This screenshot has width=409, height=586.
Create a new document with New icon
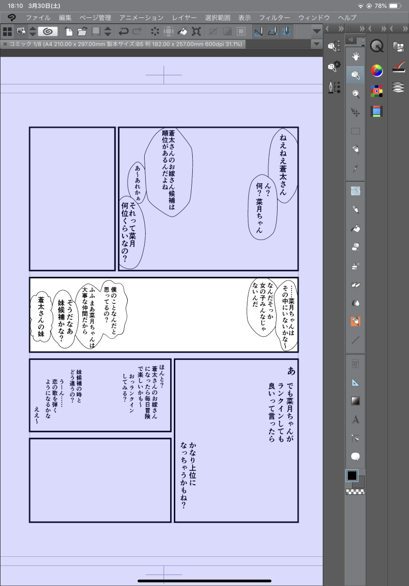[x=69, y=31]
